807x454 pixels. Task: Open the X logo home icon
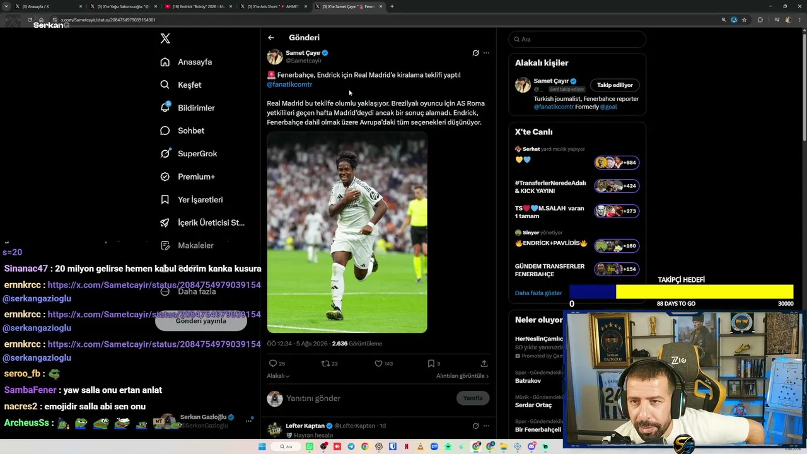click(x=165, y=38)
